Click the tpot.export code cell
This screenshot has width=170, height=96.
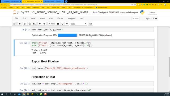point(92,68)
